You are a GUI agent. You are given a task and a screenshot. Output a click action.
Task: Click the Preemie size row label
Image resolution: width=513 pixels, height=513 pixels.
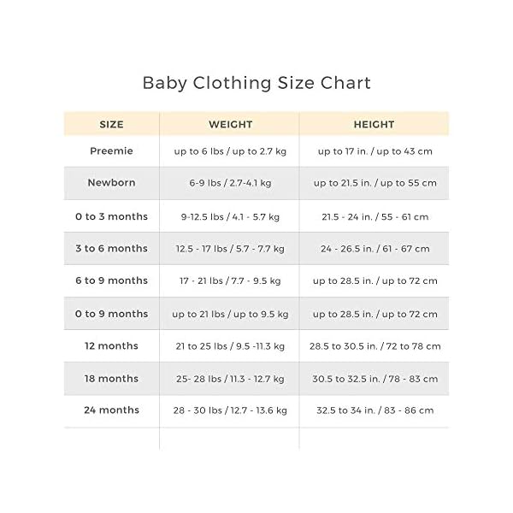[111, 150]
